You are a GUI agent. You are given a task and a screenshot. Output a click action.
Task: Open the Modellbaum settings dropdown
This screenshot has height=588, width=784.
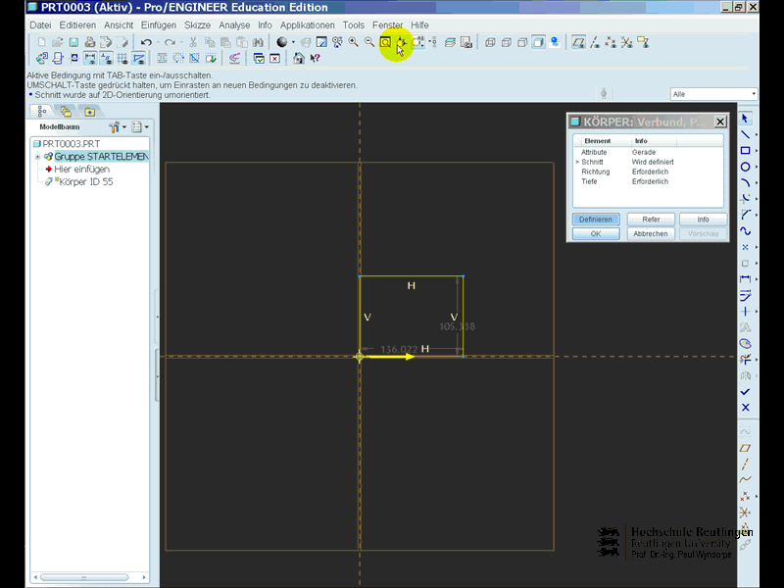click(x=118, y=127)
